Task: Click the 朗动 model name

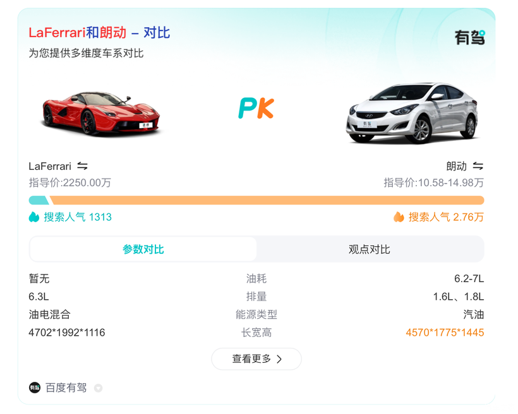Action: tap(456, 166)
